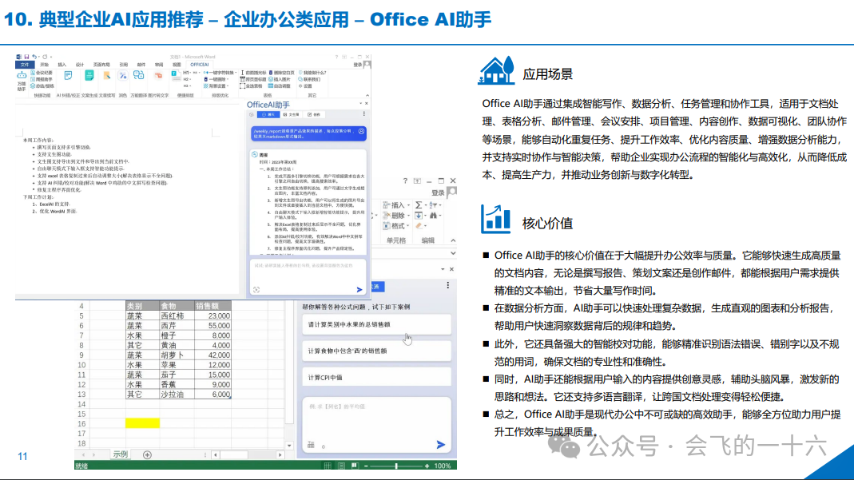Open the 一键字符转换 dropdown

[x=220, y=73]
